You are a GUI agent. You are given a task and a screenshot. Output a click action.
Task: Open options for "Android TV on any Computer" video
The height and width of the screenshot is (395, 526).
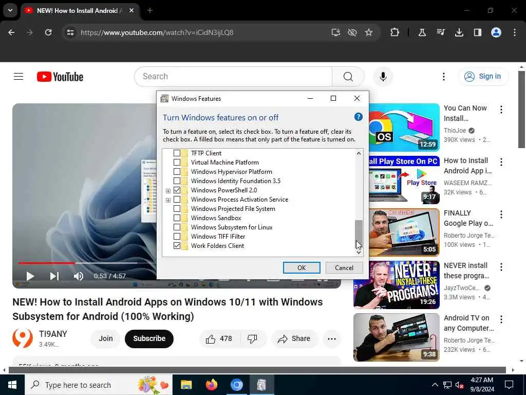click(501, 319)
